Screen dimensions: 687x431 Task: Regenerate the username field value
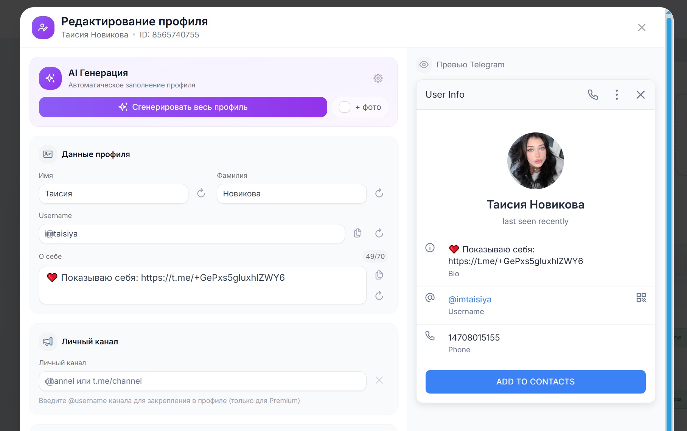379,233
